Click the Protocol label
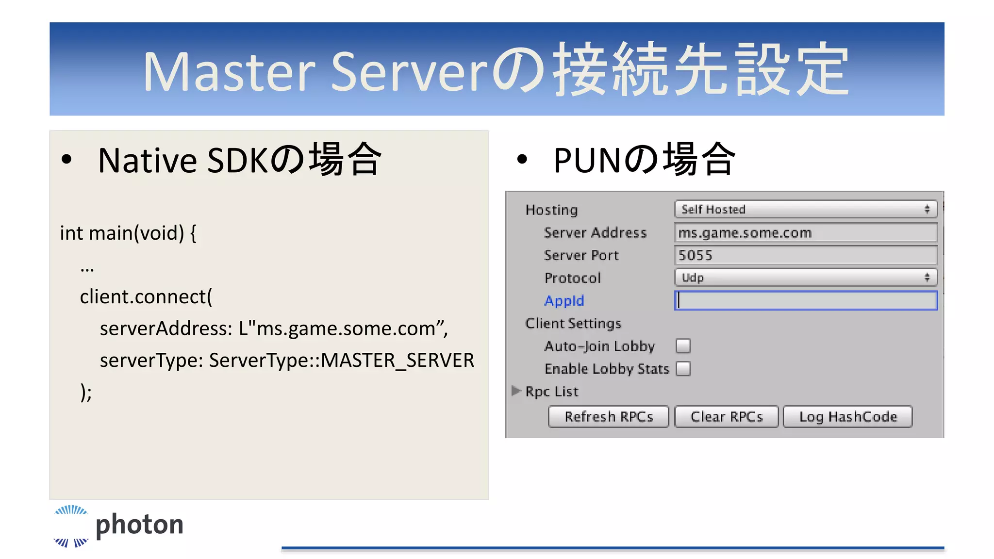Viewport: 994px width, 559px height. (573, 278)
